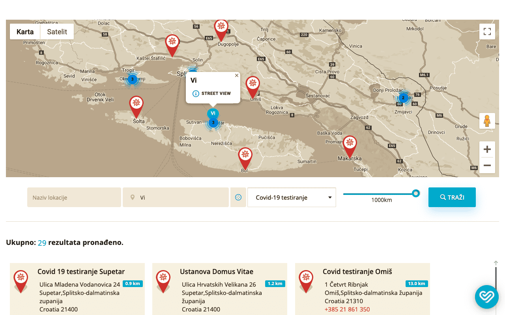The height and width of the screenshot is (315, 505).
Task: Expand the blue cluster of 2 near Imotski
Action: click(403, 98)
